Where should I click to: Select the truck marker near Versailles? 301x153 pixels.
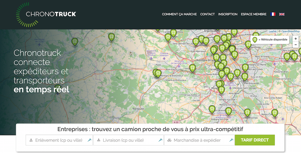pos(193,68)
